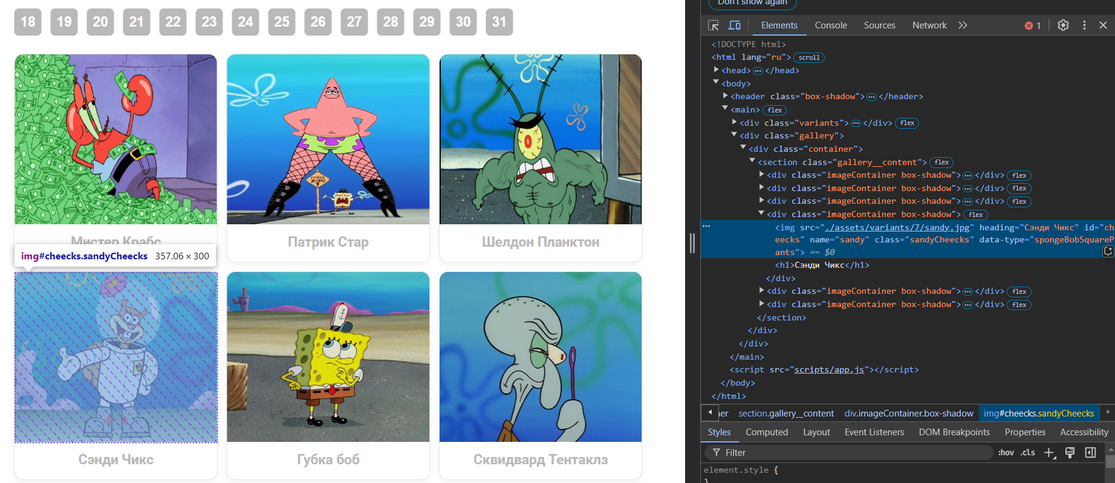This screenshot has height=483, width=1115.
Task: Open the Mr. Krabs money image
Action: [116, 140]
